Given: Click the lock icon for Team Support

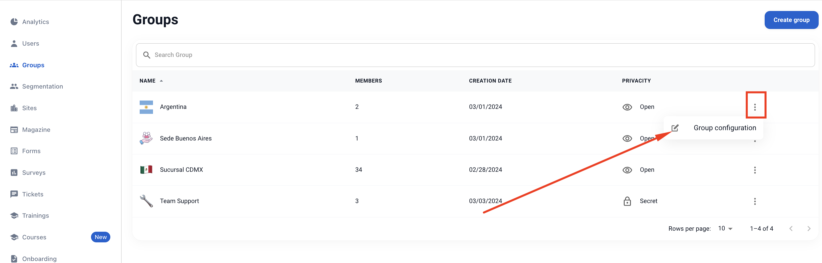Looking at the screenshot, I should 627,201.
